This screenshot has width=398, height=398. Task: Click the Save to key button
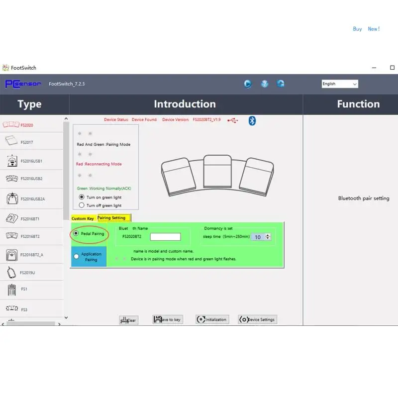point(168,319)
